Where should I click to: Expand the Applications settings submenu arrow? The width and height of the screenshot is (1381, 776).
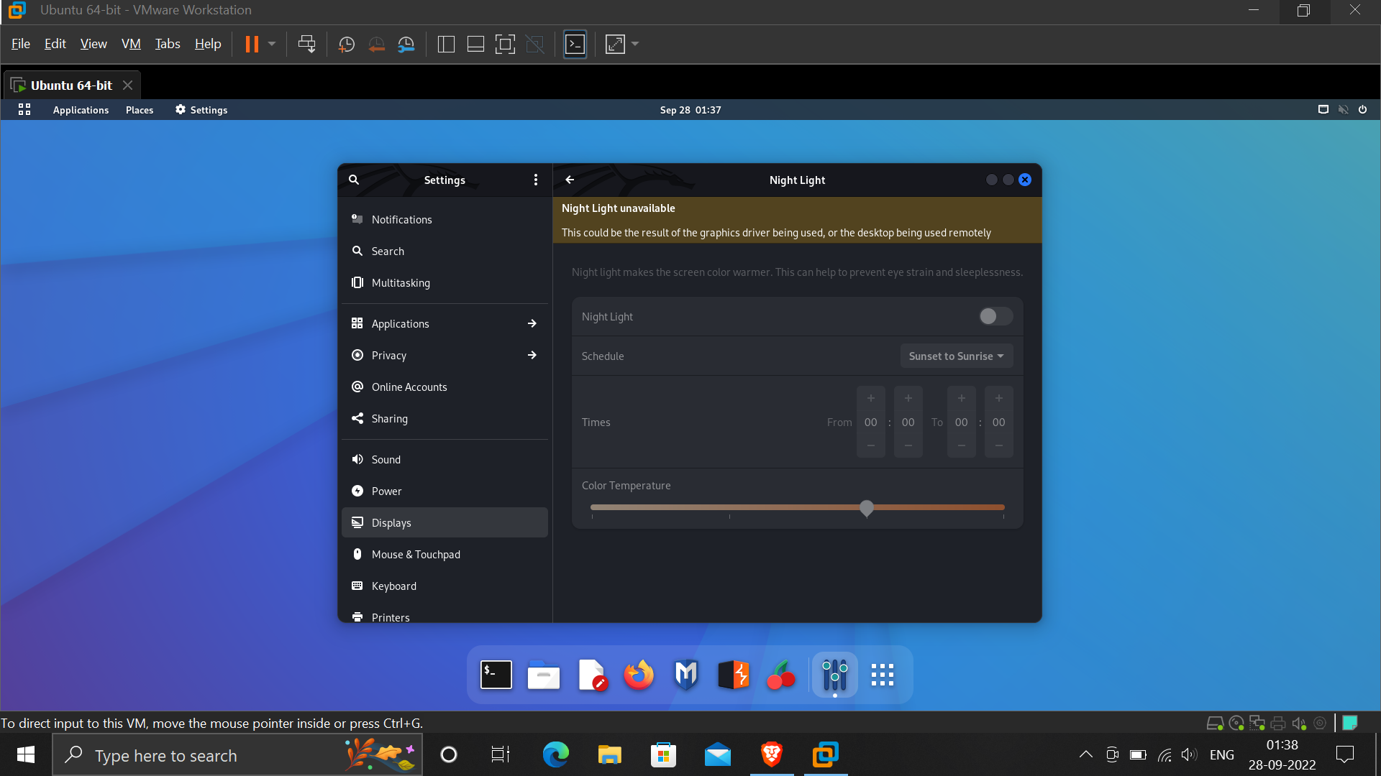click(x=532, y=323)
